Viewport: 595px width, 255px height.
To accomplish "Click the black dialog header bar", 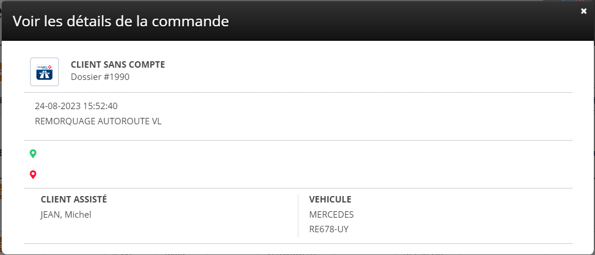I will tap(380, 22).
